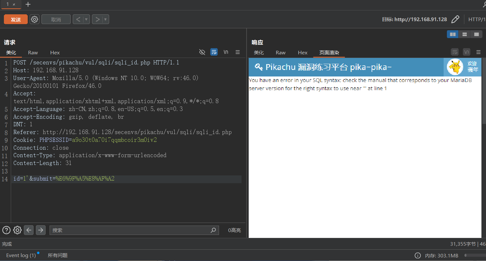Click the 内存: 303.1MB memory label

tap(442, 255)
